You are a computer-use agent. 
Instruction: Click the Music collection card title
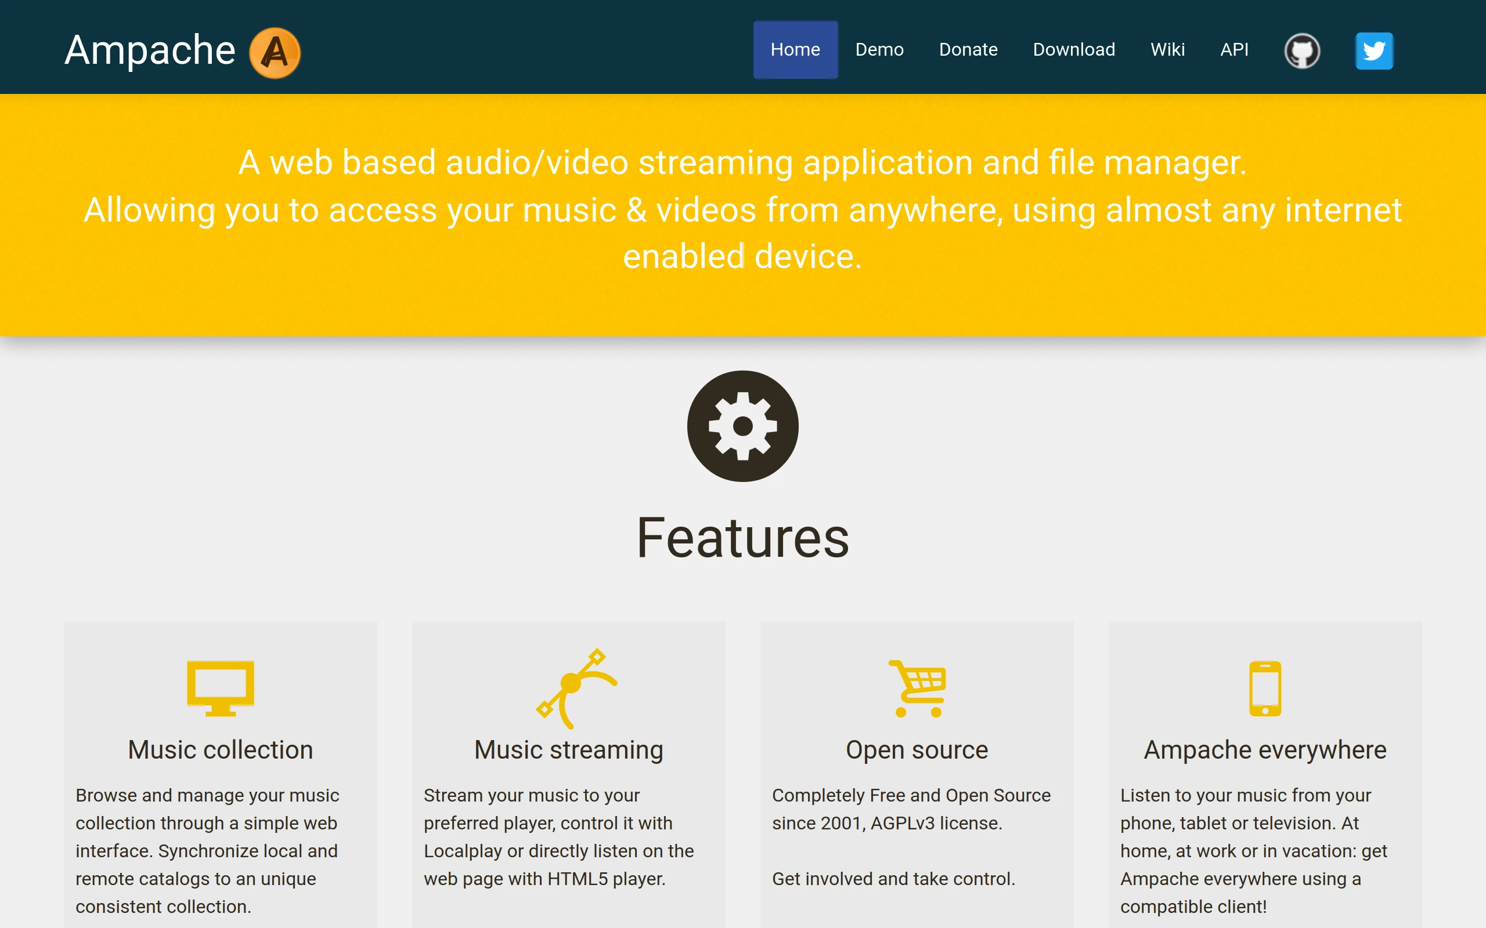[x=221, y=750]
